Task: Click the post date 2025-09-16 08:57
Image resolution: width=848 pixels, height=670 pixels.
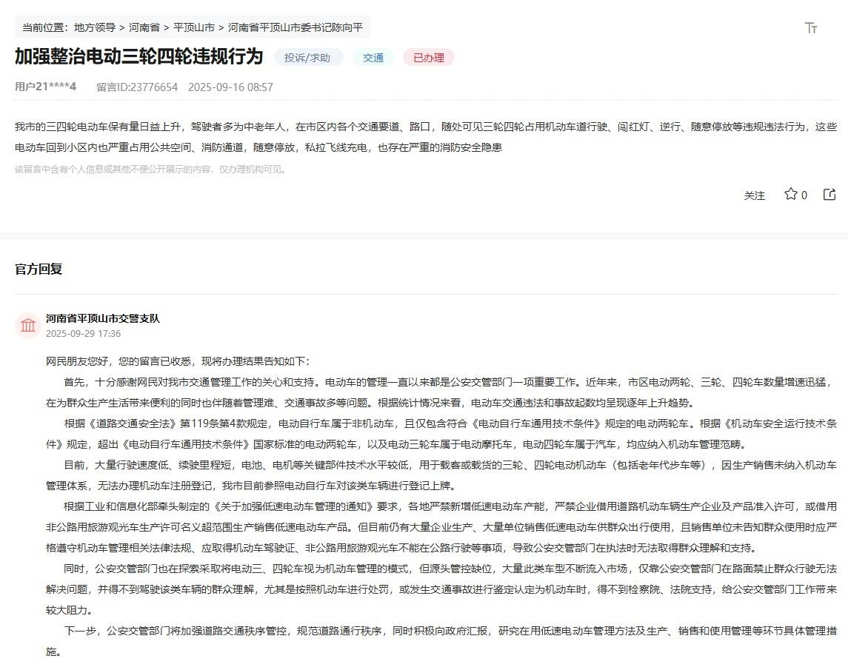Action: click(x=230, y=87)
